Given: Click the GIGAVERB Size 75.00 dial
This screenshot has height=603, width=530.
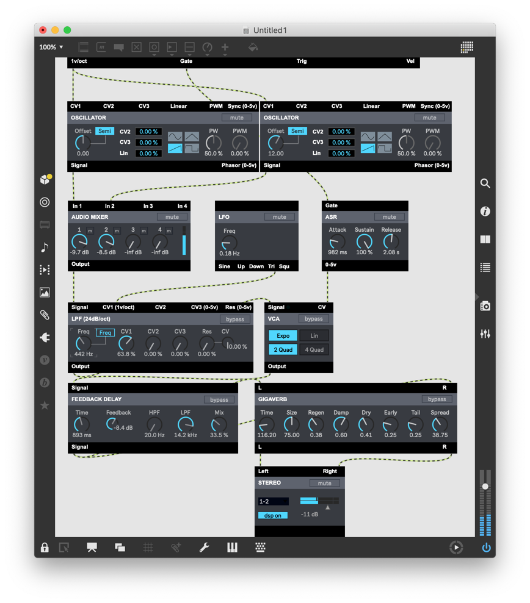Looking at the screenshot, I should click(x=292, y=424).
